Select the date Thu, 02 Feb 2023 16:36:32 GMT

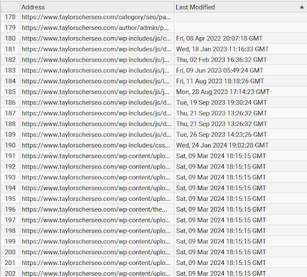pos(221,60)
